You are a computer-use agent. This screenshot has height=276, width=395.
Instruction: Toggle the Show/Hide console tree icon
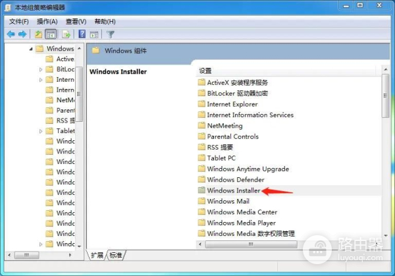51,34
